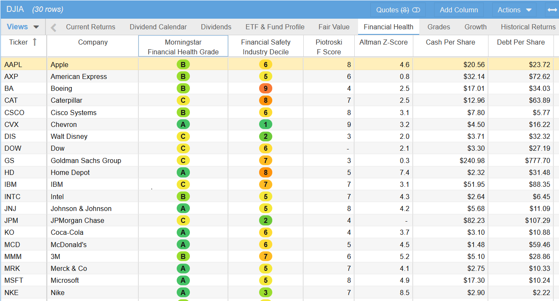Click Nike's green decile 3 badge
The image size is (559, 301).
(x=265, y=293)
